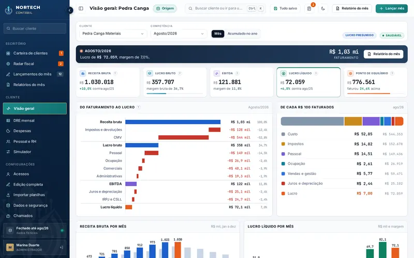414x258 pixels.
Task: Focus the sidebar Buscar cliente search field
Action: (x=35, y=28)
